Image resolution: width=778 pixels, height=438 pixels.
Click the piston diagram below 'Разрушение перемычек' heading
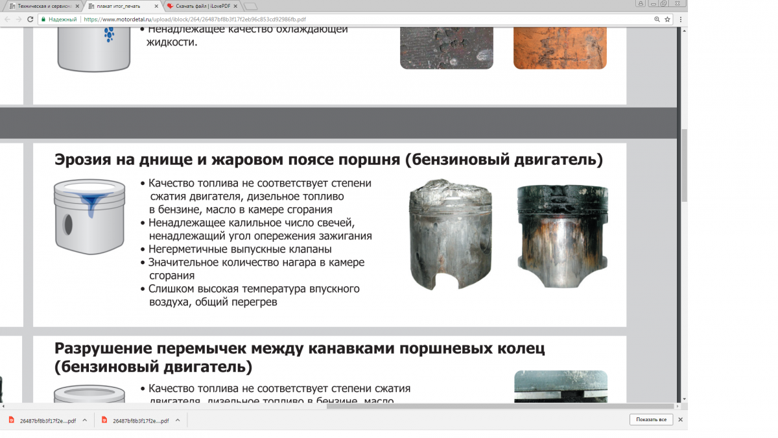[89, 393]
